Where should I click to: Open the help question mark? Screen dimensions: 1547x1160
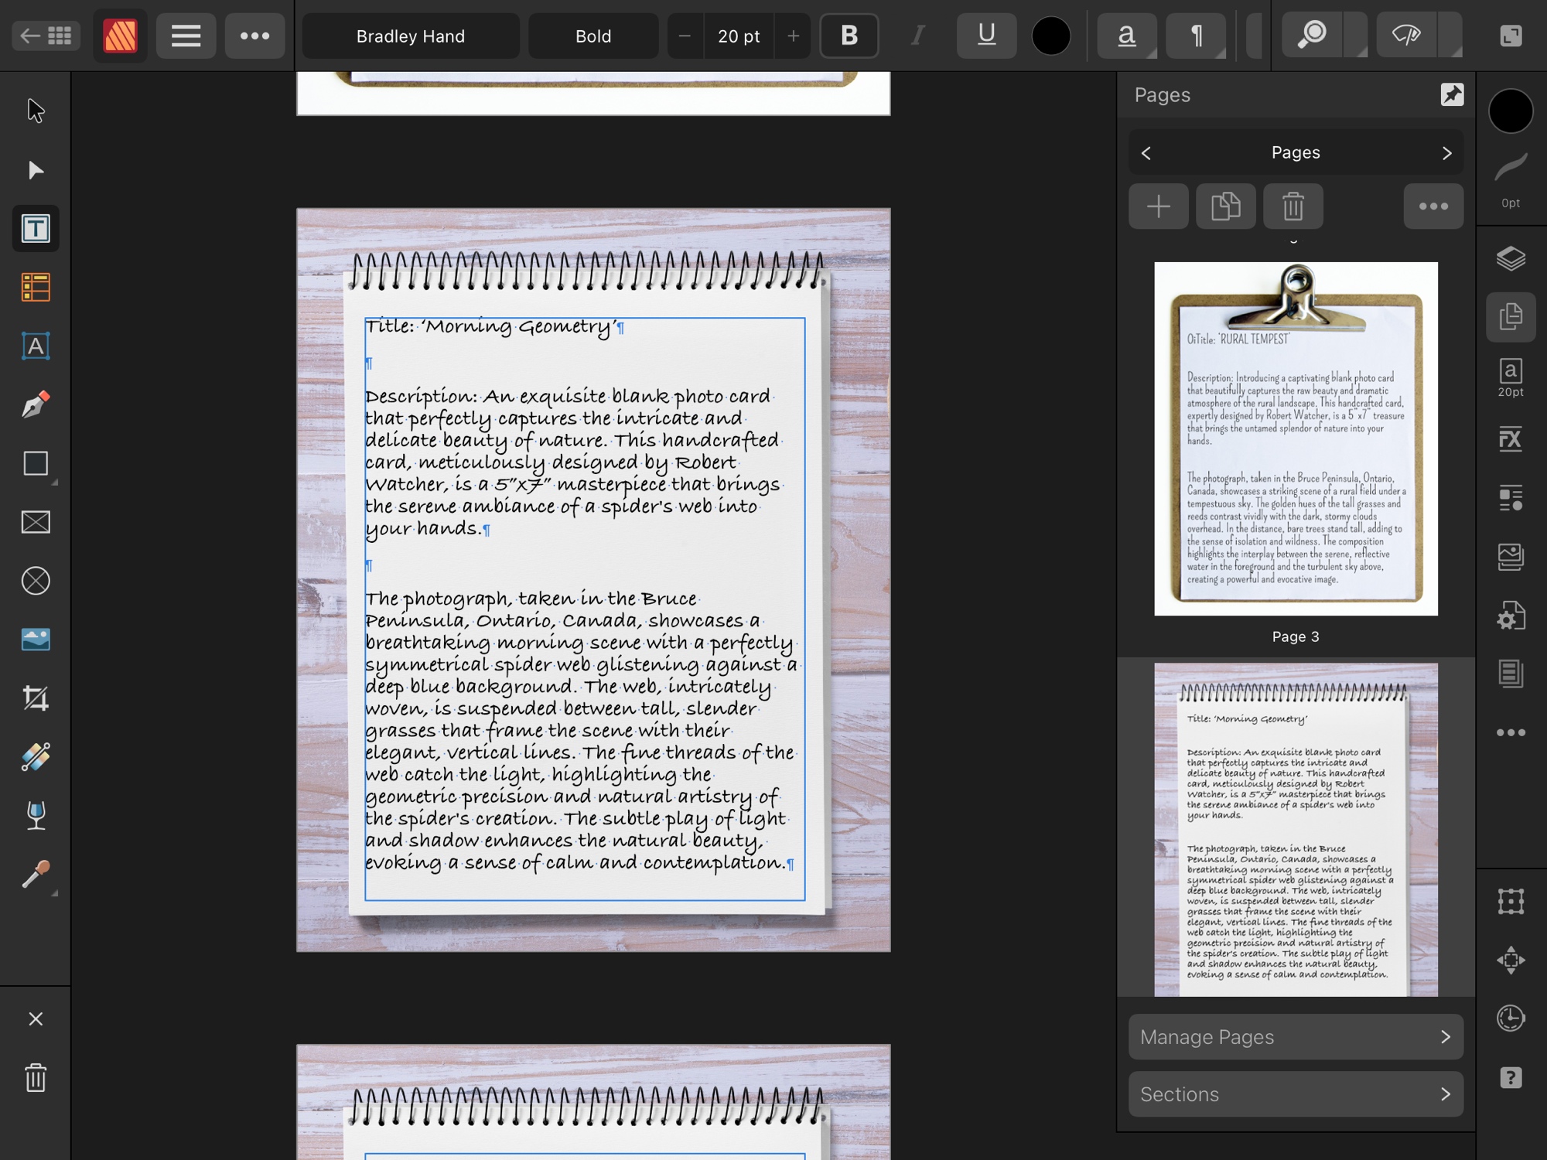tap(1511, 1077)
